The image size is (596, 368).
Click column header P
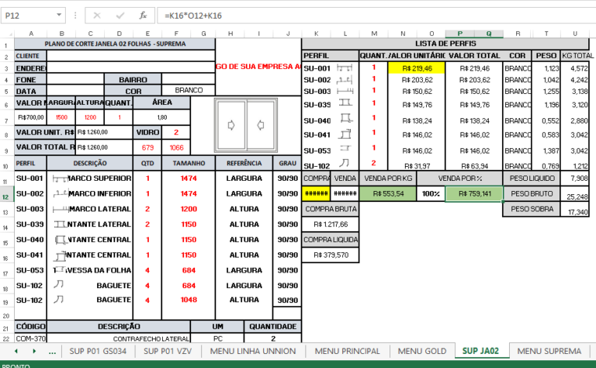pos(460,33)
